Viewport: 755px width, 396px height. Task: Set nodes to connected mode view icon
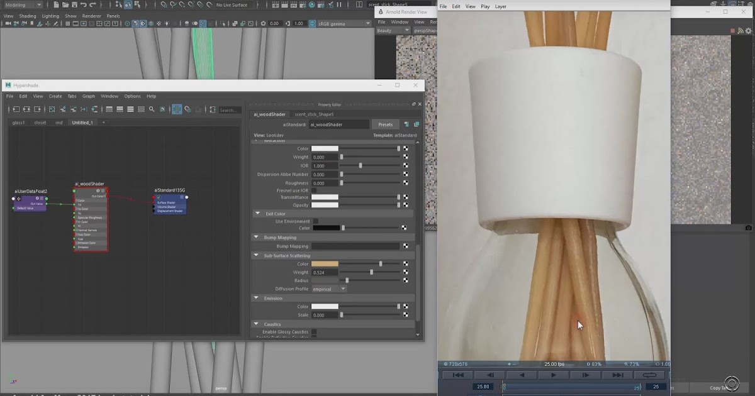pyautogui.click(x=120, y=109)
